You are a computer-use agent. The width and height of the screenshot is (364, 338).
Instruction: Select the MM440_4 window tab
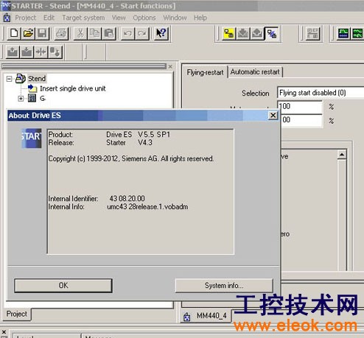tap(206, 316)
